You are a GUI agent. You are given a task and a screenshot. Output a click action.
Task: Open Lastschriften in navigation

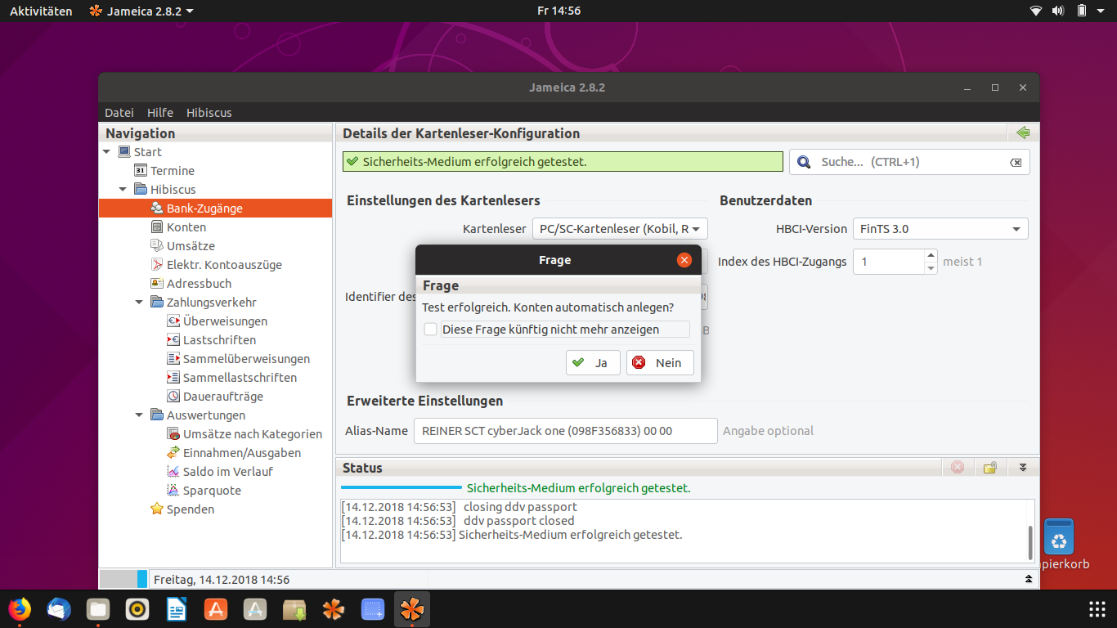(x=211, y=340)
